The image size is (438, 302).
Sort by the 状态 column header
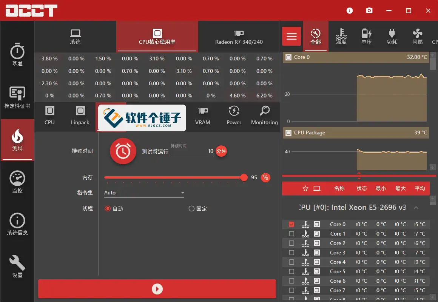[x=361, y=189]
